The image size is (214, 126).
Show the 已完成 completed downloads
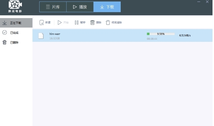point(16,33)
